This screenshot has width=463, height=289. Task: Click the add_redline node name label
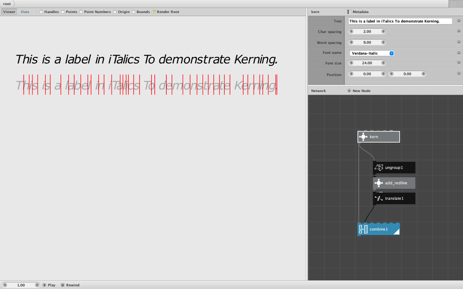[396, 183]
